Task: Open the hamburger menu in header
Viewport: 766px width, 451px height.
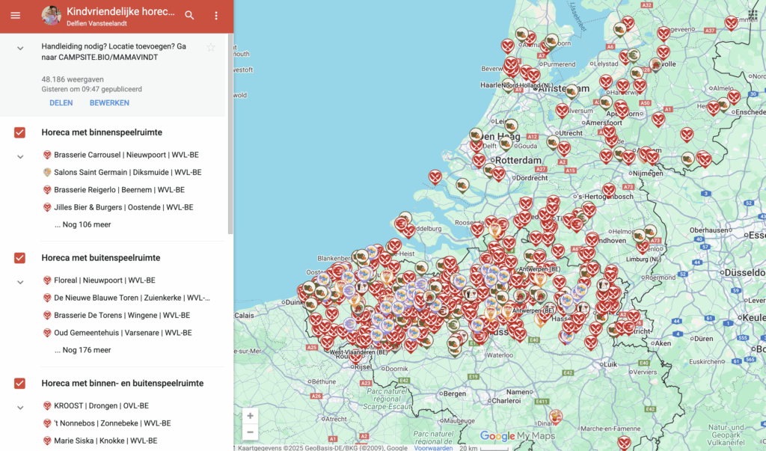Action: point(16,16)
